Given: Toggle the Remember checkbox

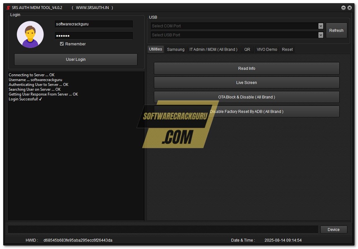Looking at the screenshot, I should coord(61,44).
